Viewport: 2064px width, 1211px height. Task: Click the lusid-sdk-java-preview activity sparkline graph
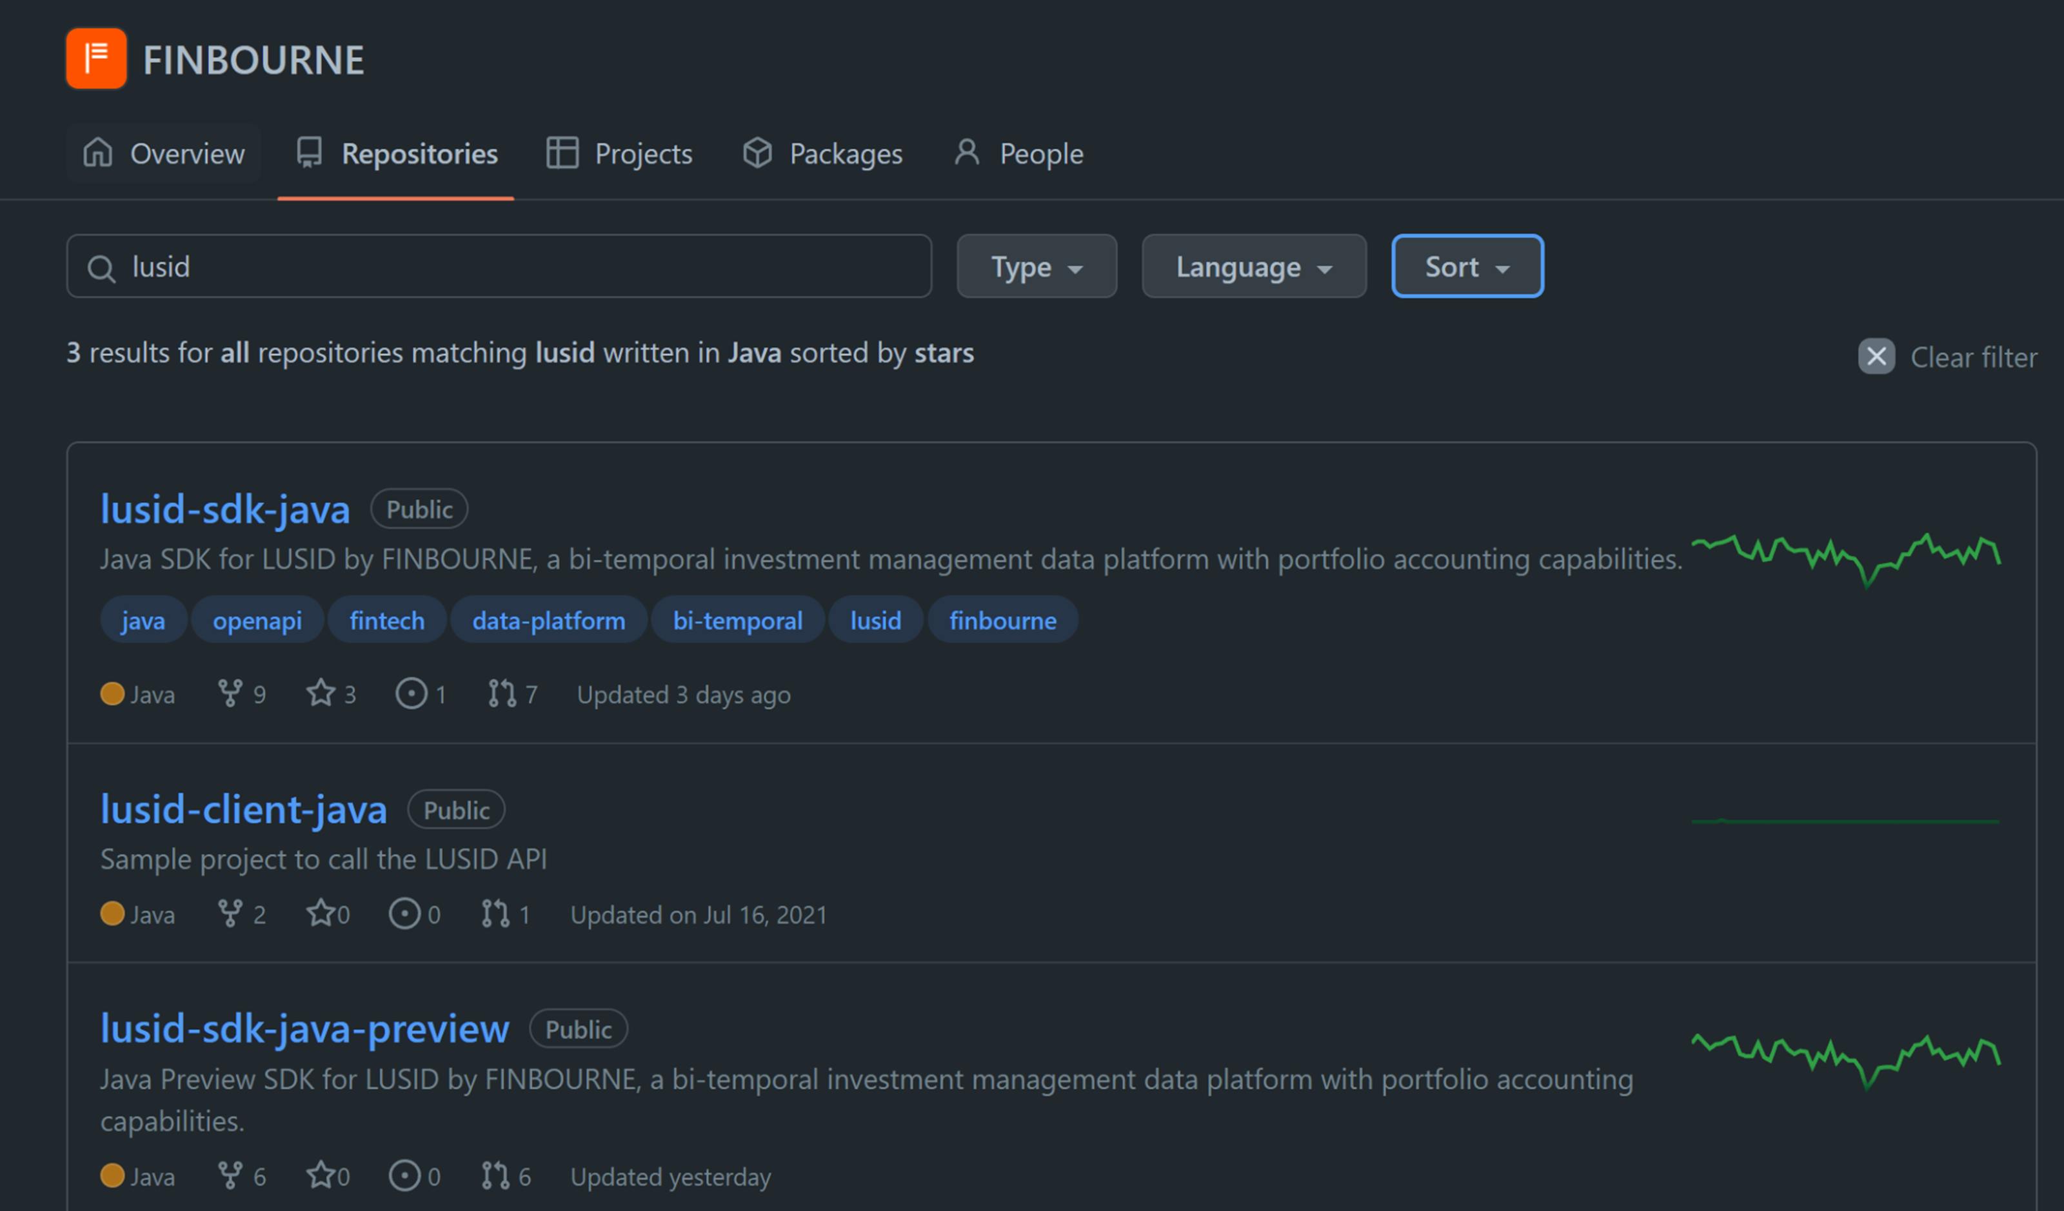(1845, 1061)
